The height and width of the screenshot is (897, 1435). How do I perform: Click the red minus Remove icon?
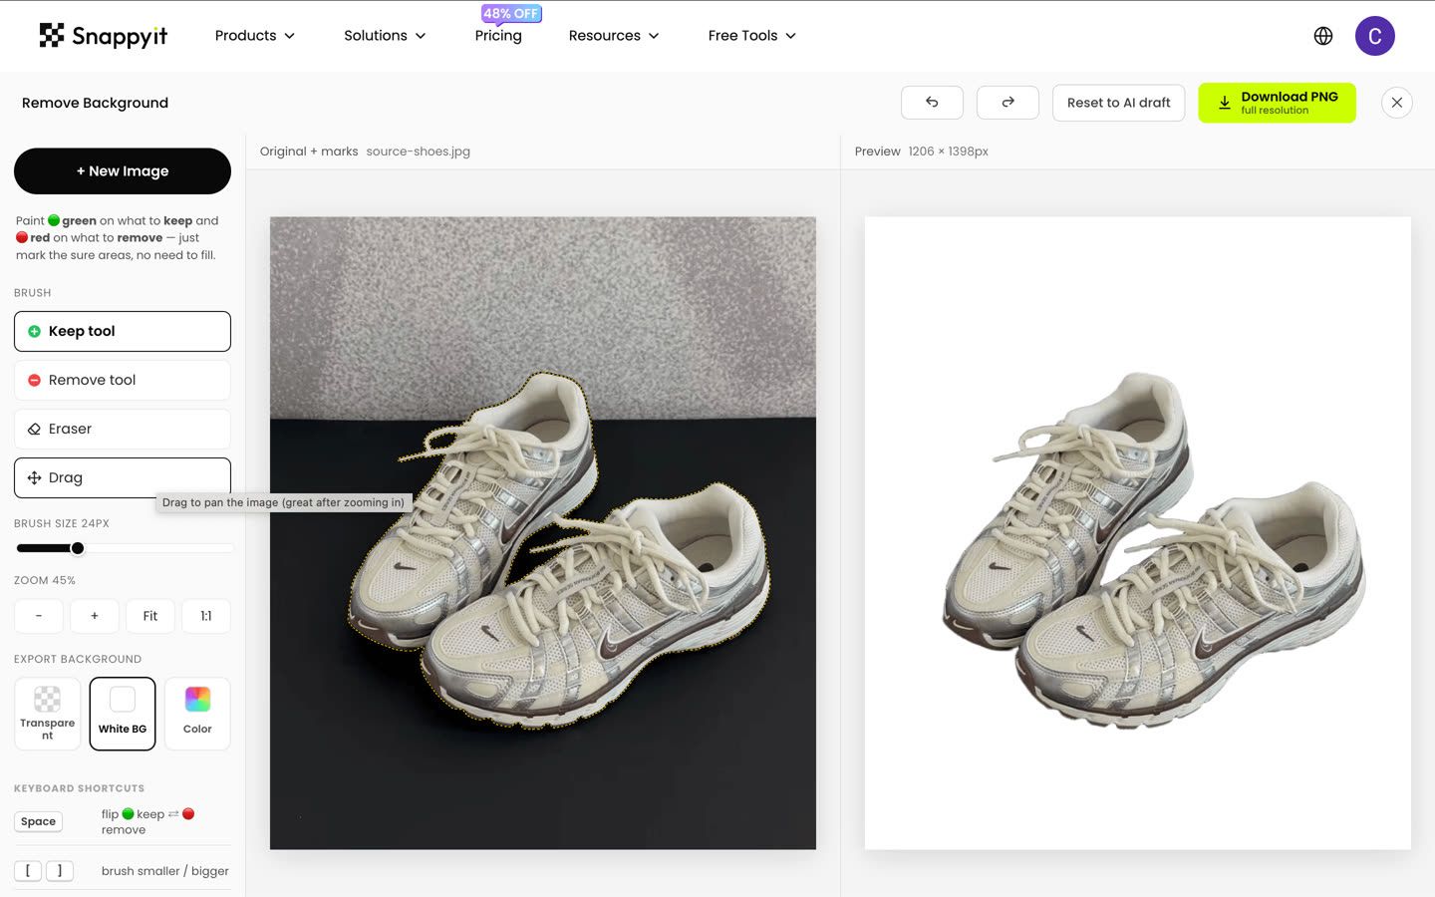tap(34, 380)
